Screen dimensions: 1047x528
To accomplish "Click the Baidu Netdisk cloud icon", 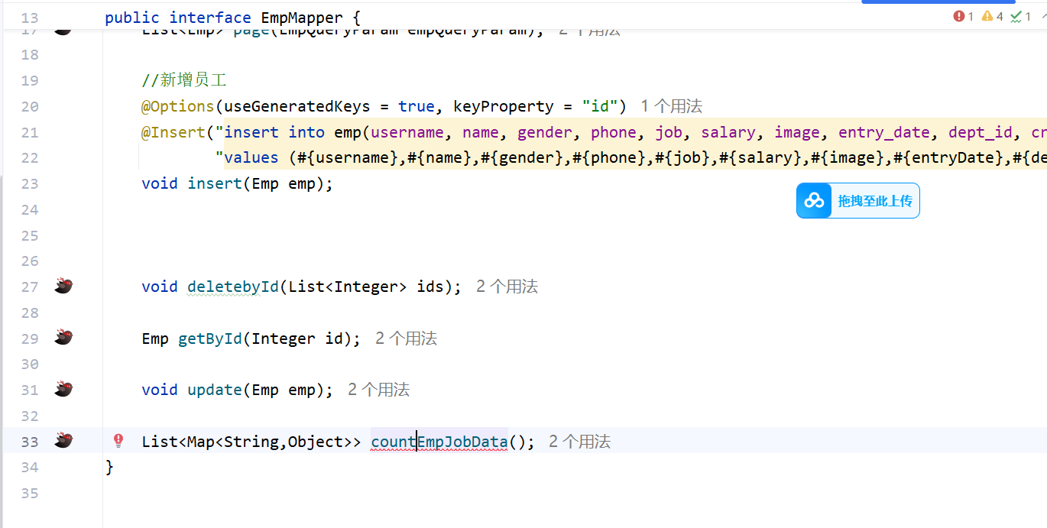I will (x=815, y=201).
